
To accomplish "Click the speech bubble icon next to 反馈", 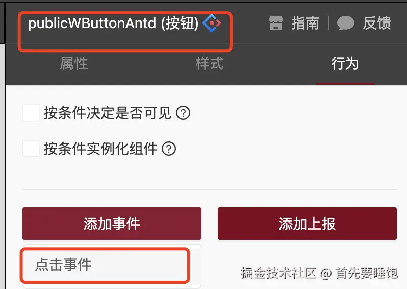I will (x=345, y=23).
